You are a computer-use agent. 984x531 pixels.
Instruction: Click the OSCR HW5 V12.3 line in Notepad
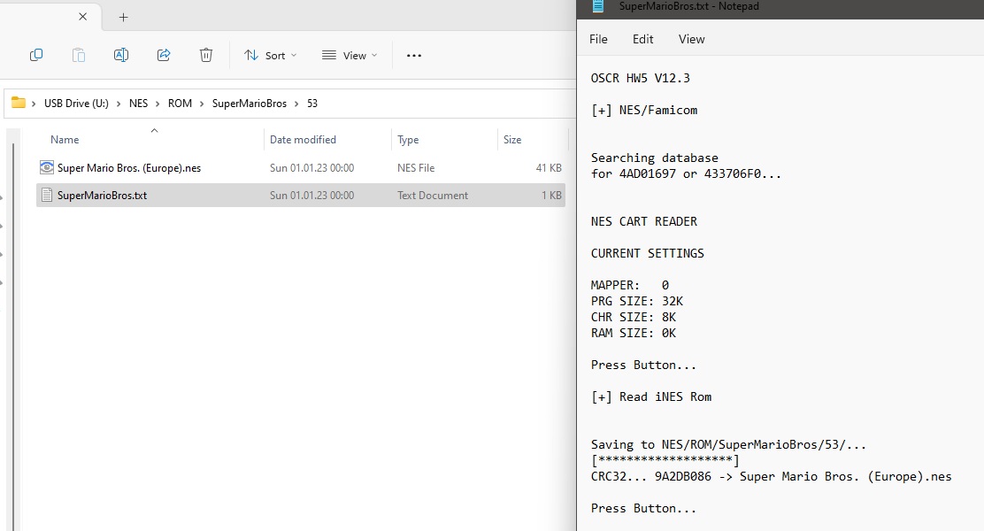pos(640,78)
